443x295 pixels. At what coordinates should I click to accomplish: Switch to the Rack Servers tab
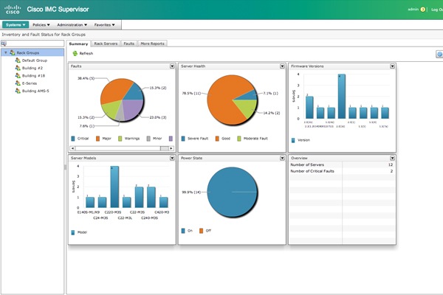click(x=106, y=44)
